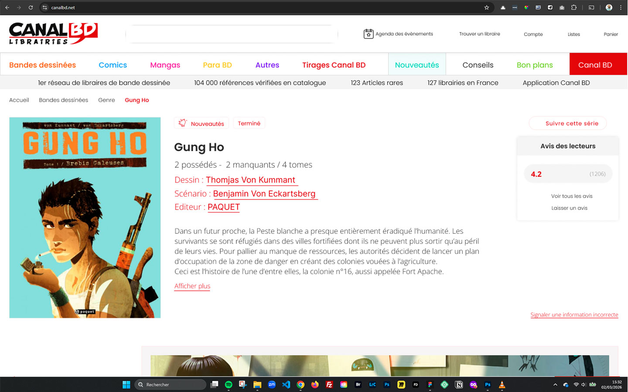Expand the description with Afficher plus
Screen dimensions: 628x392
[x=192, y=286]
